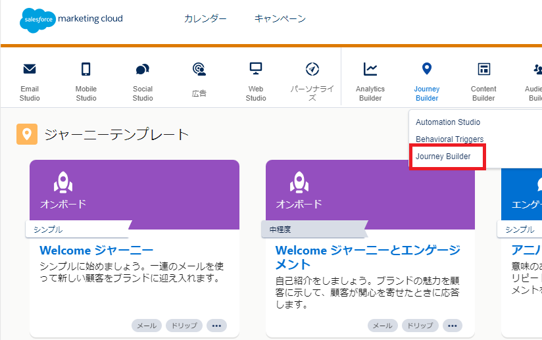542x340 pixels.
Task: Choose Automation Studio from dropdown
Action: (448, 122)
